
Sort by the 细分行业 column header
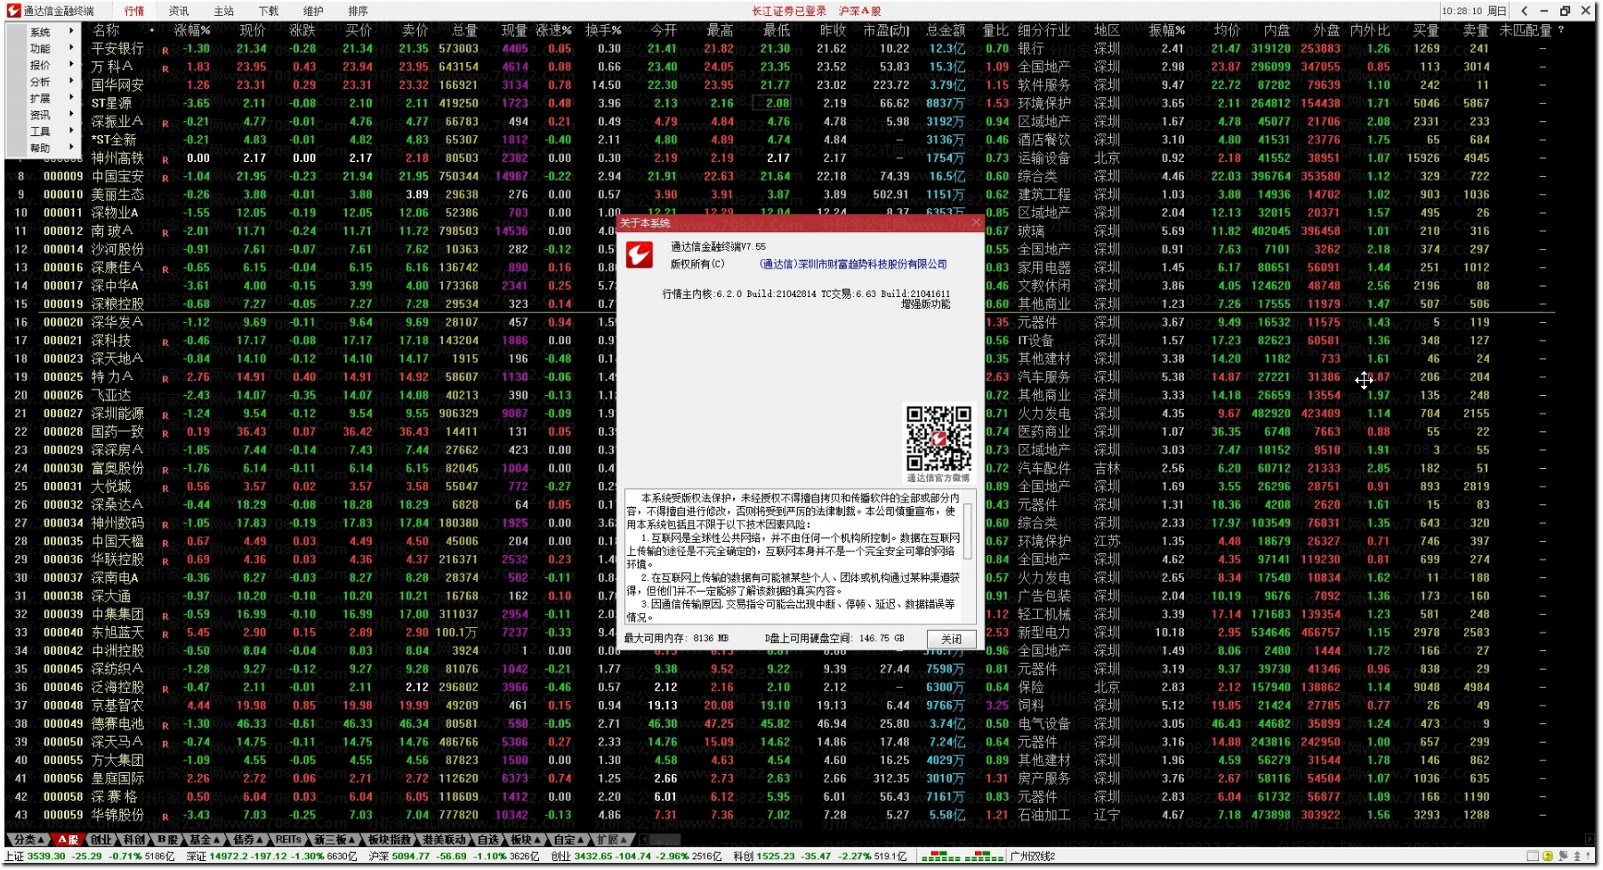point(1044,30)
